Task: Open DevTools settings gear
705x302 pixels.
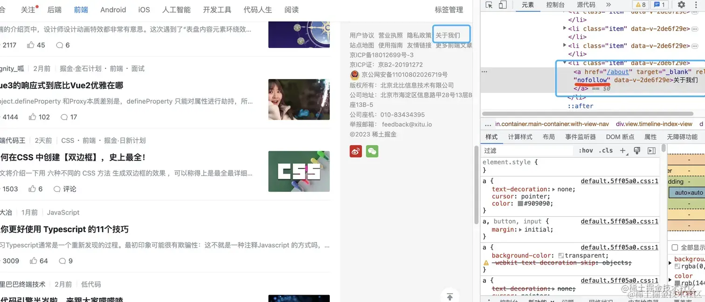Action: pos(682,5)
